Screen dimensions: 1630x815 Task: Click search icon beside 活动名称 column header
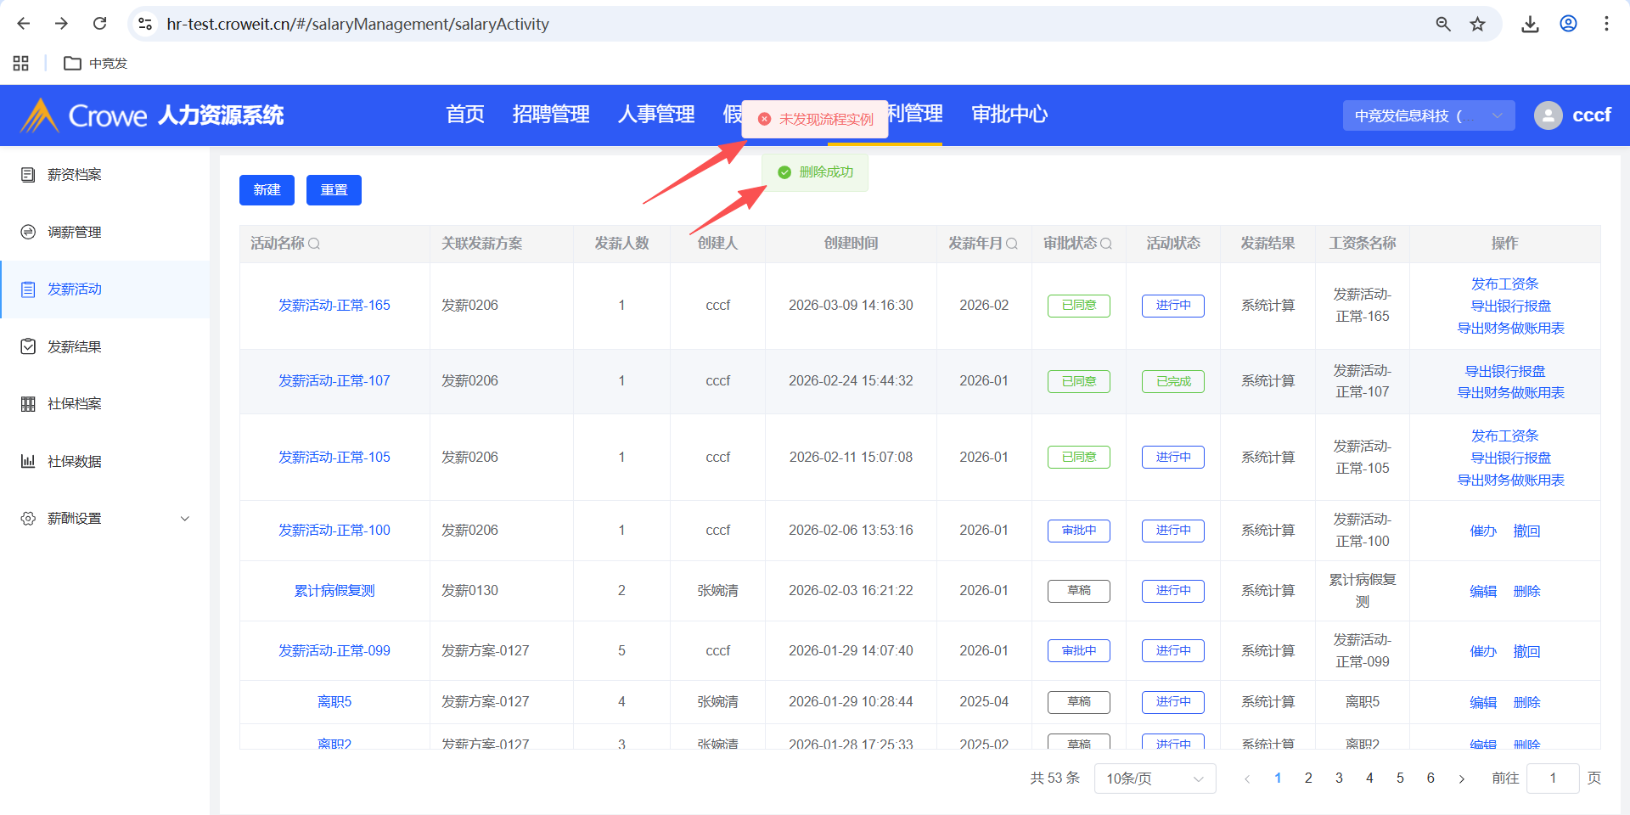[x=314, y=244]
